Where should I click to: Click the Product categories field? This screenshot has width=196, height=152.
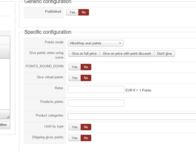click(x=132, y=117)
